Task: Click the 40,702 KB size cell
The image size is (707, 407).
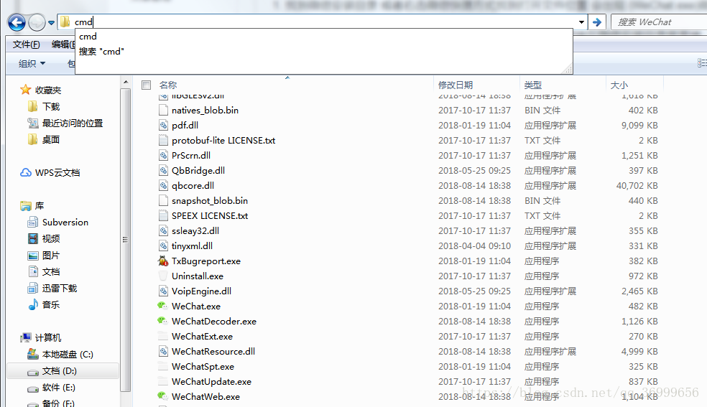Action: pos(637,185)
